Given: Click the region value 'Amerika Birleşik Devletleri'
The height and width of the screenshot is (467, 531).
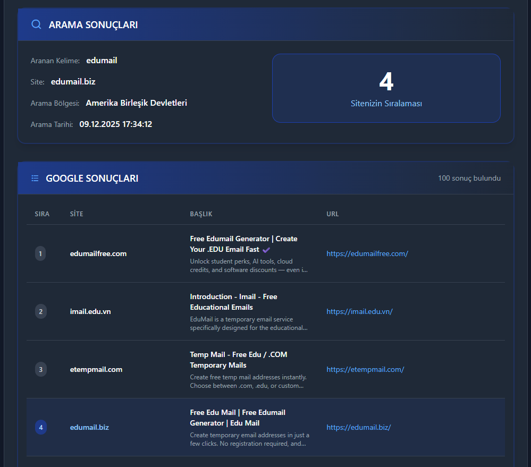Looking at the screenshot, I should click(x=136, y=103).
